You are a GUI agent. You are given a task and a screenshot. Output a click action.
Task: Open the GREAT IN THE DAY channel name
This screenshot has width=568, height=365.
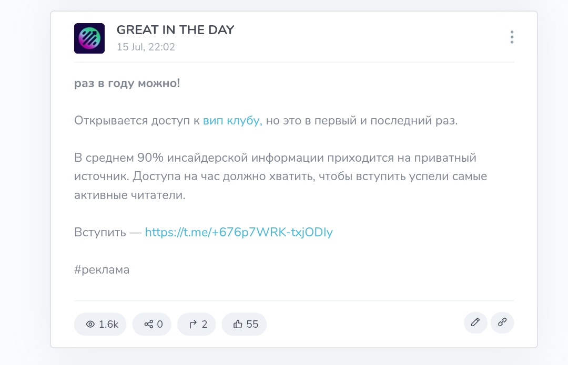175,30
